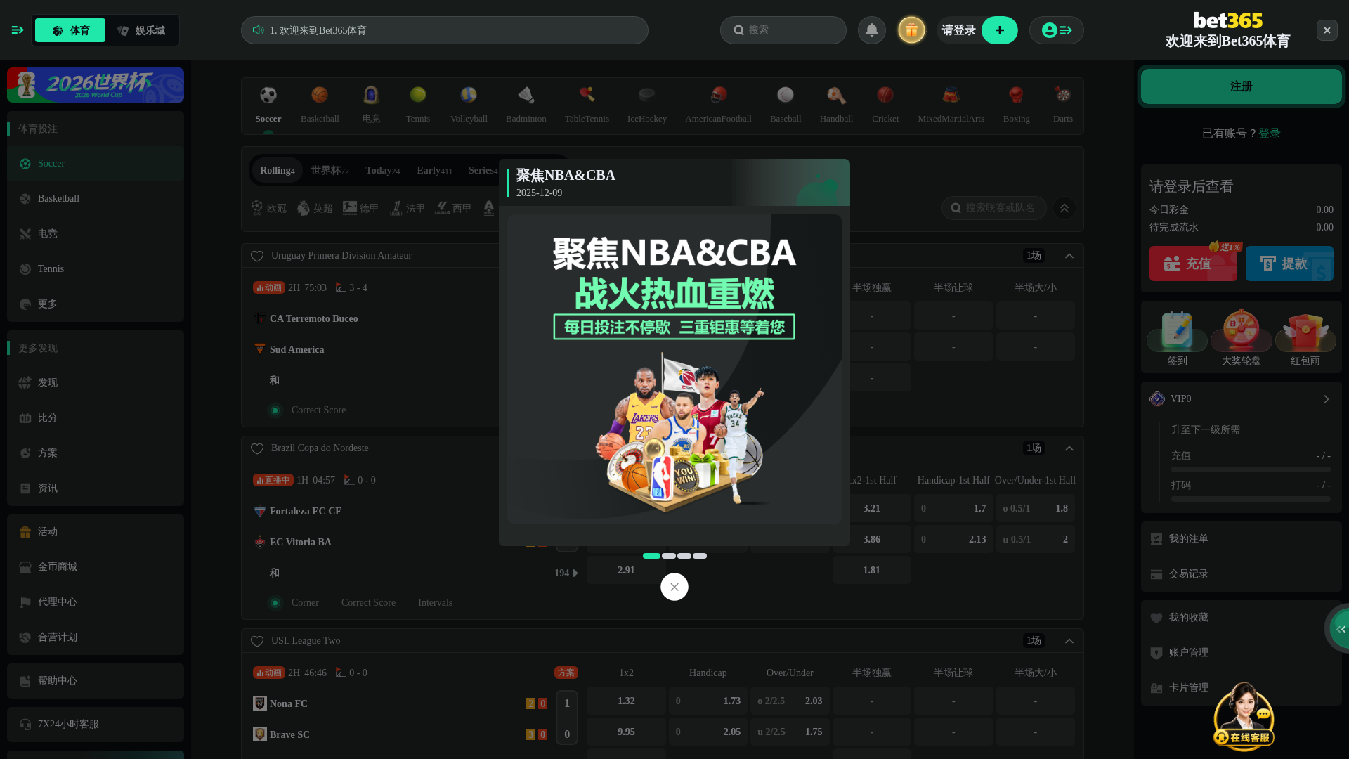
Task: Expand VIP0 details arrow
Action: click(x=1326, y=399)
